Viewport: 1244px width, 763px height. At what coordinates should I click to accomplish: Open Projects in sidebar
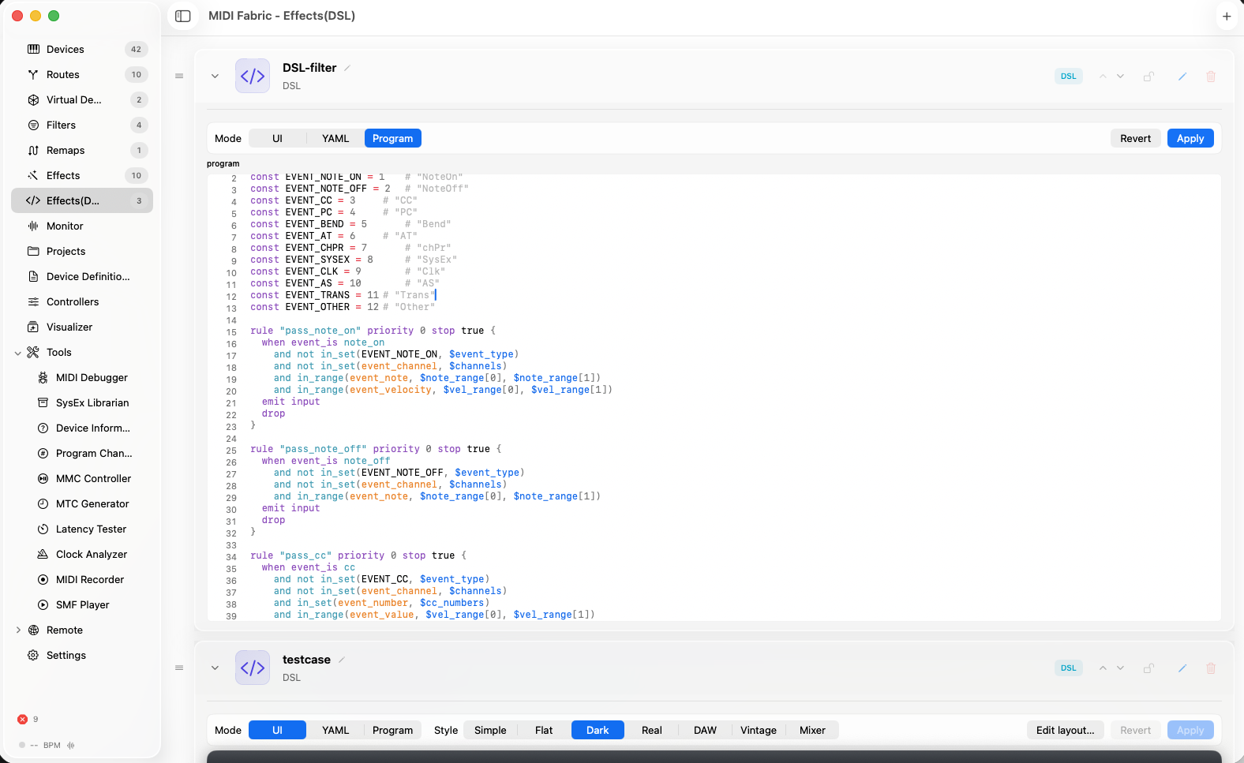[82, 251]
